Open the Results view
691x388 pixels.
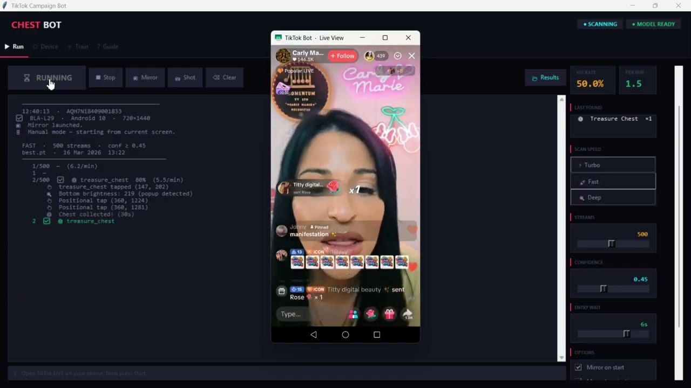pos(545,78)
